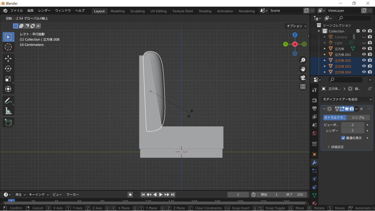Open the Render properties tab
Viewport: 375px width, 211px height.
(314, 100)
